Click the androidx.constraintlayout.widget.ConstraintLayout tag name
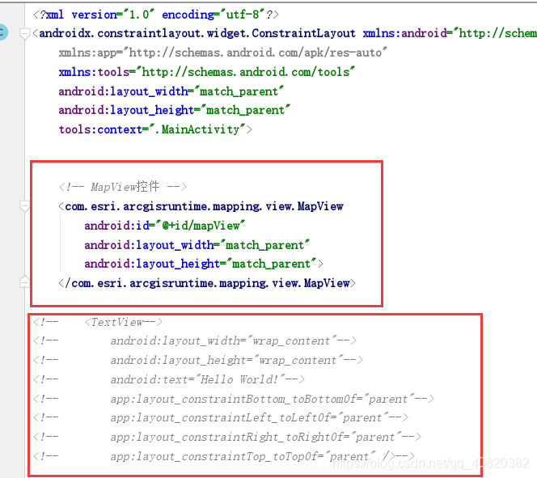The image size is (537, 478). tap(197, 33)
